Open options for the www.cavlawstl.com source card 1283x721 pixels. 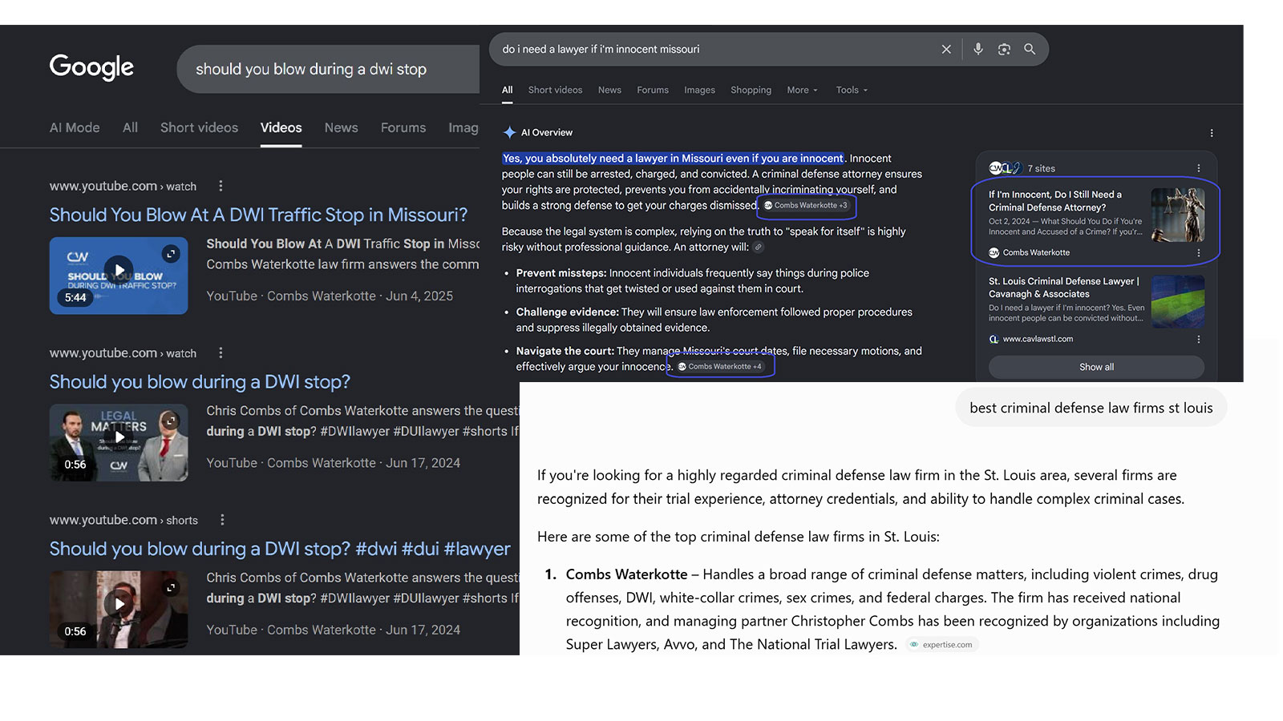pyautogui.click(x=1199, y=339)
